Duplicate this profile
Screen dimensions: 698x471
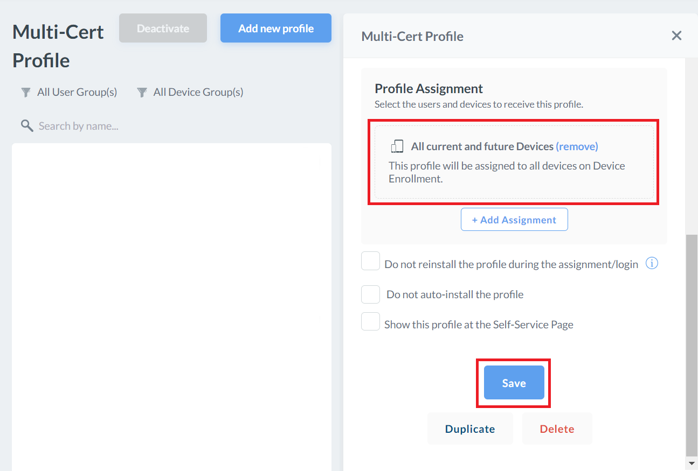coord(470,429)
